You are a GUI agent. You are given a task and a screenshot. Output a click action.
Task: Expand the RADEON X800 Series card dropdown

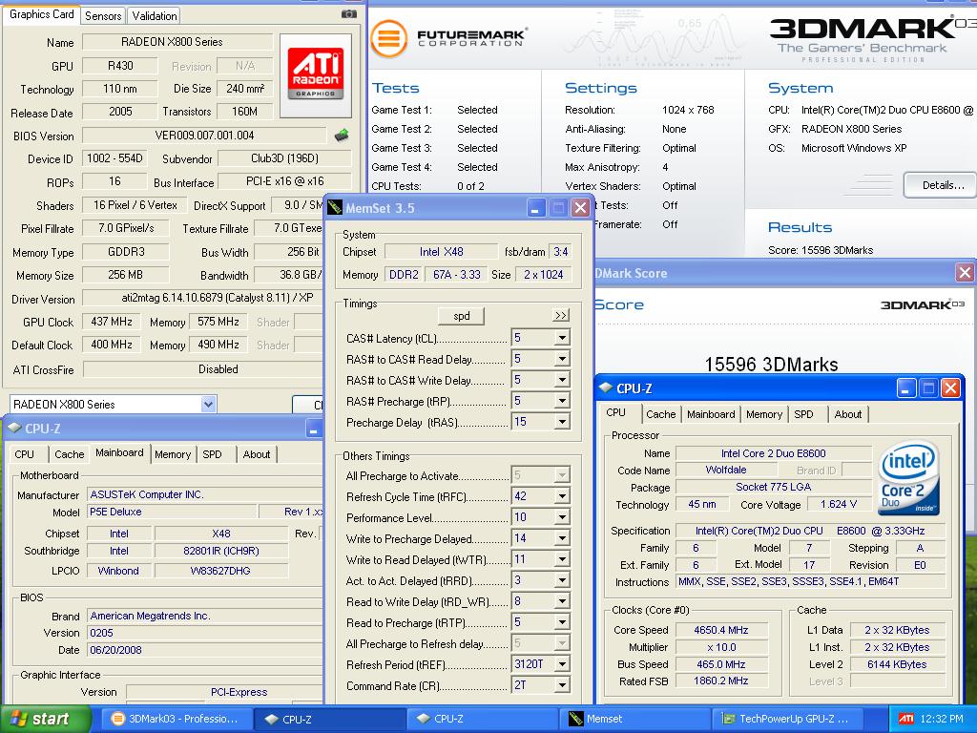click(x=208, y=404)
